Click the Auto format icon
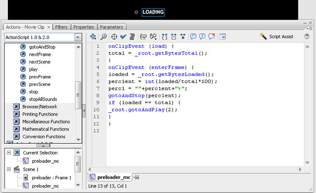Viewport: 316px width, 193px height. (x=132, y=37)
